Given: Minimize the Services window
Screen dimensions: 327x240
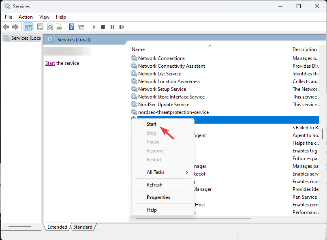Looking at the screenshot, I should tap(280, 6).
